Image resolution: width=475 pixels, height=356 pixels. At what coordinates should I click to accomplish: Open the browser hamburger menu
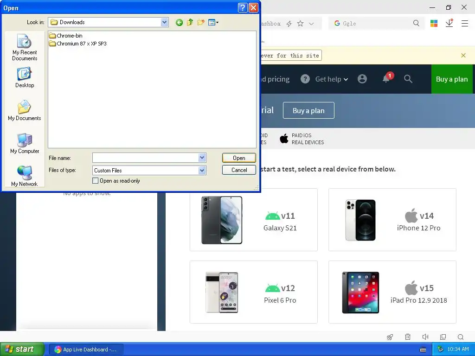[465, 23]
